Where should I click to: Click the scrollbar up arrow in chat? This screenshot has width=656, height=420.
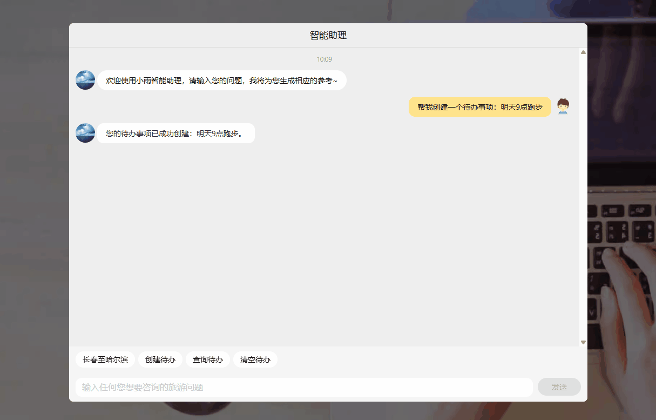tap(583, 52)
